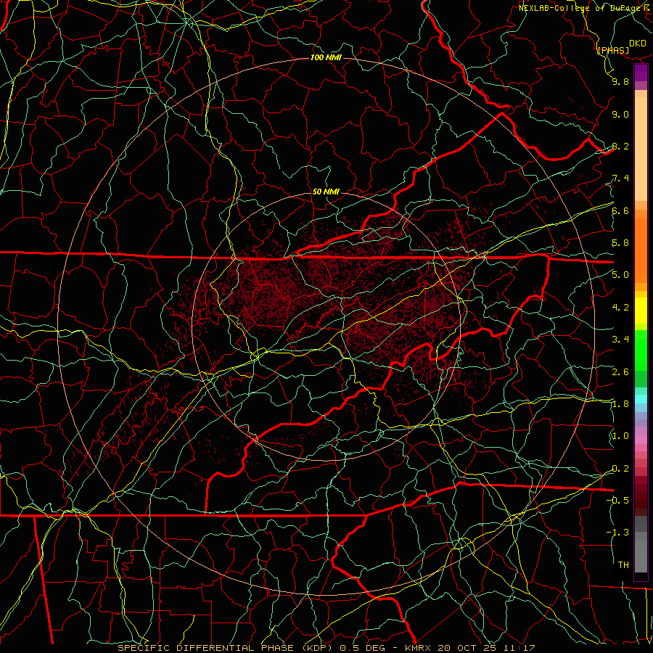653x653 pixels.
Task: Select the 7.4 value on the legend
Action: coord(620,178)
